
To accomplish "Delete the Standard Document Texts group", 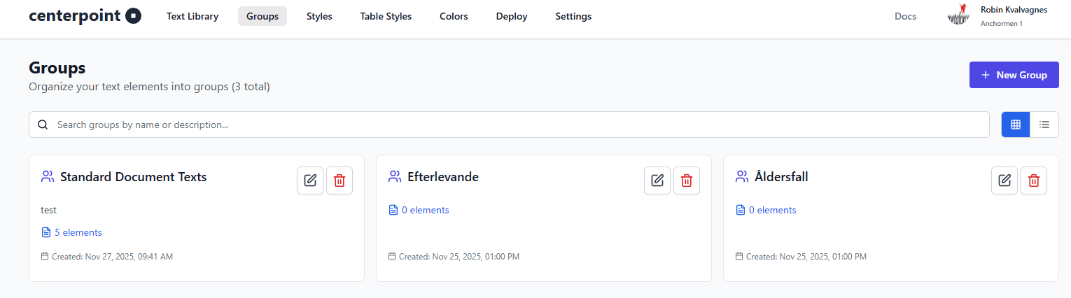I will point(339,180).
